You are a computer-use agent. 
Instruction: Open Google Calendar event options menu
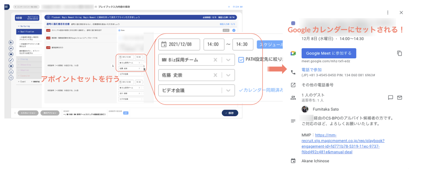(x=388, y=13)
